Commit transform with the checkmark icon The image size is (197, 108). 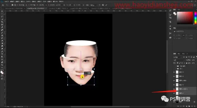106,5
